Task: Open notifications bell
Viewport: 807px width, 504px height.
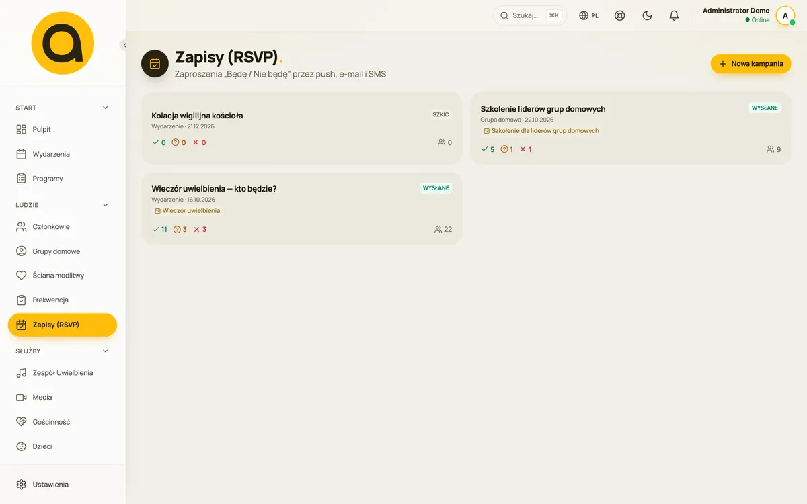Action: tap(674, 15)
